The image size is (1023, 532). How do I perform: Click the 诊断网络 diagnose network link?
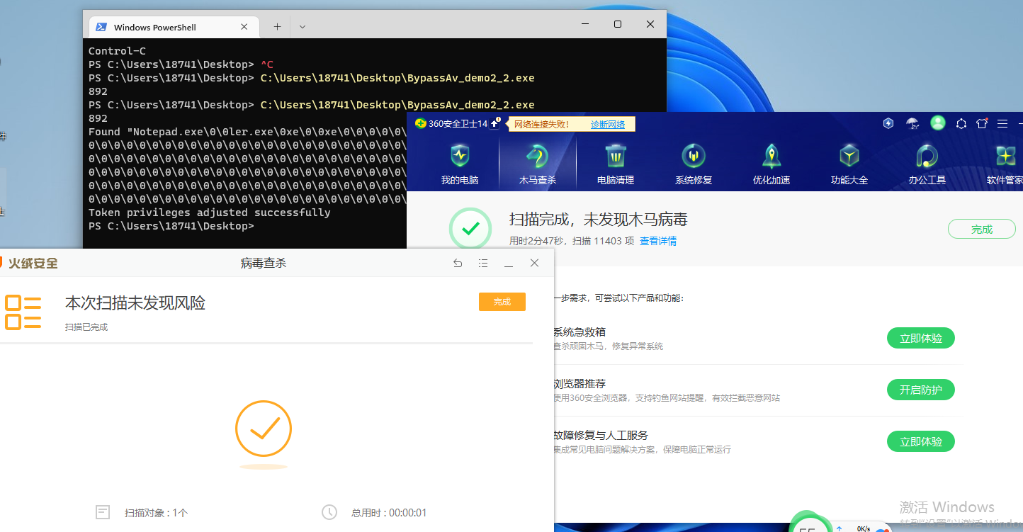click(x=608, y=124)
